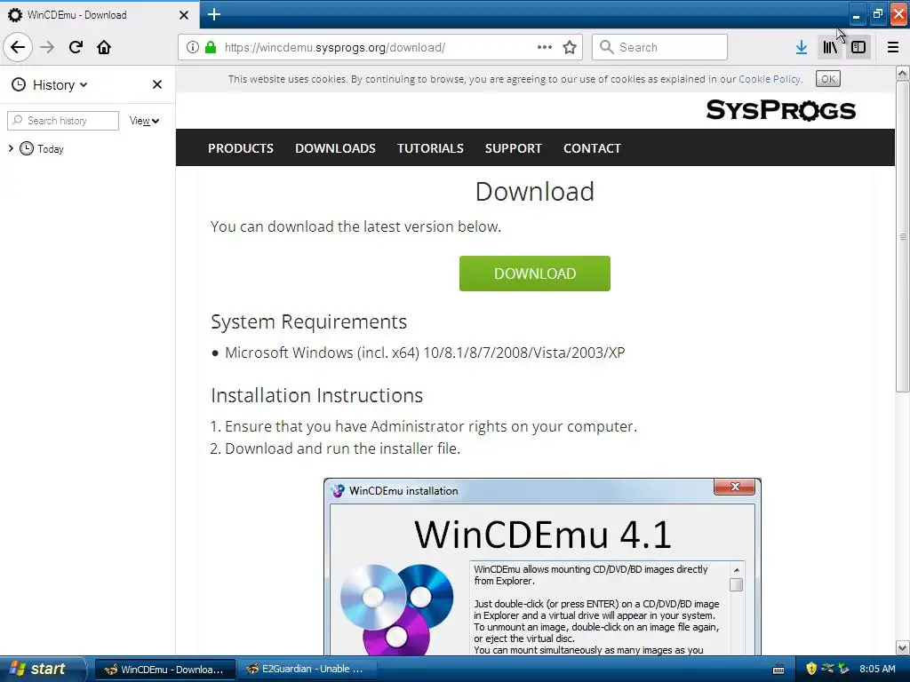Open the DOWNLOADS menu
910x682 pixels.
click(x=335, y=148)
